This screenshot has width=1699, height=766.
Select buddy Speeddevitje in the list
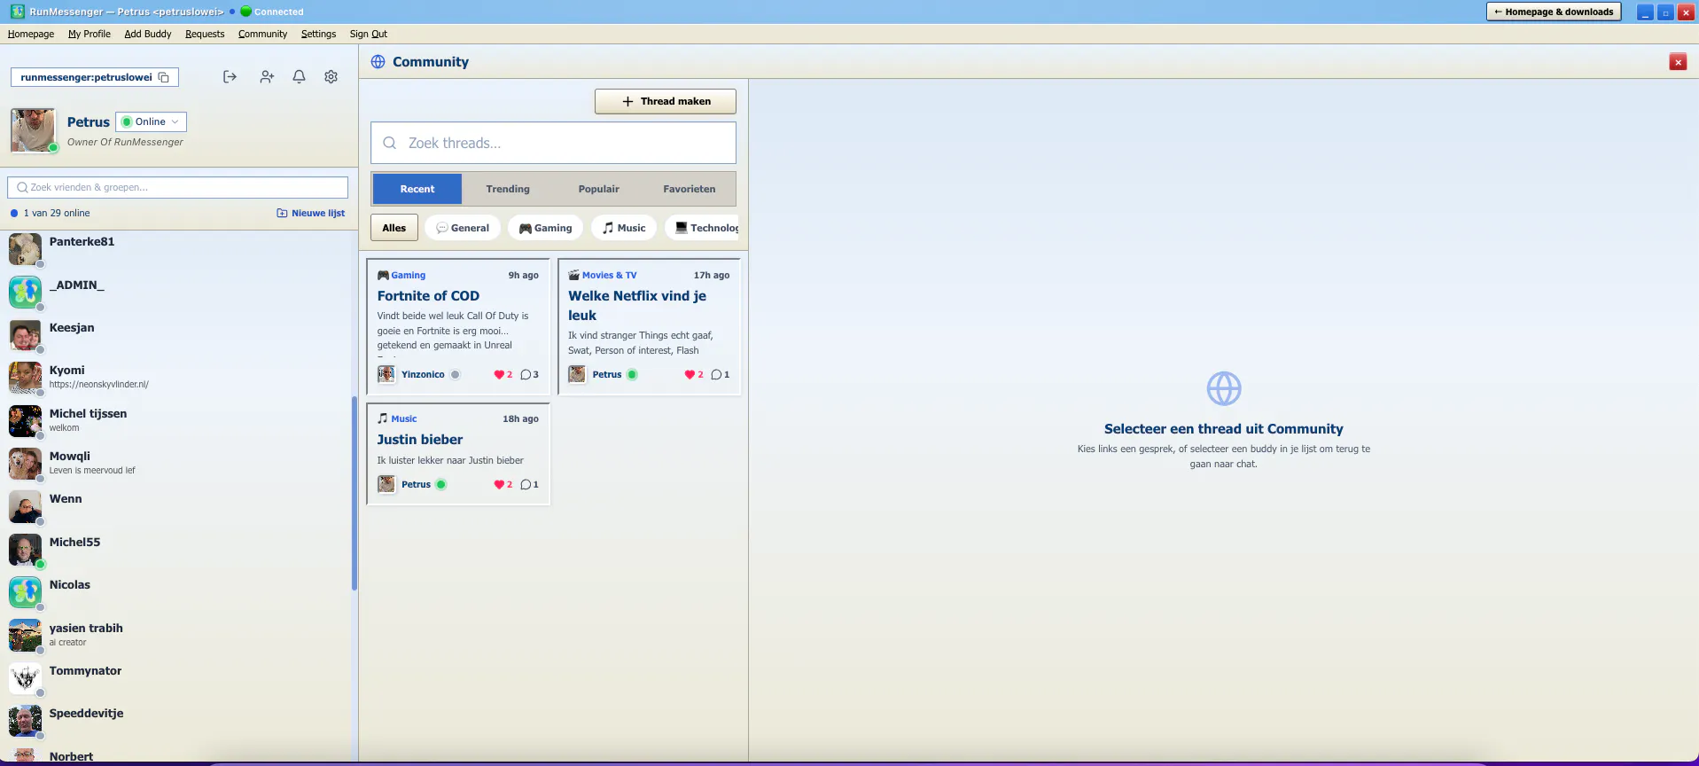click(177, 721)
